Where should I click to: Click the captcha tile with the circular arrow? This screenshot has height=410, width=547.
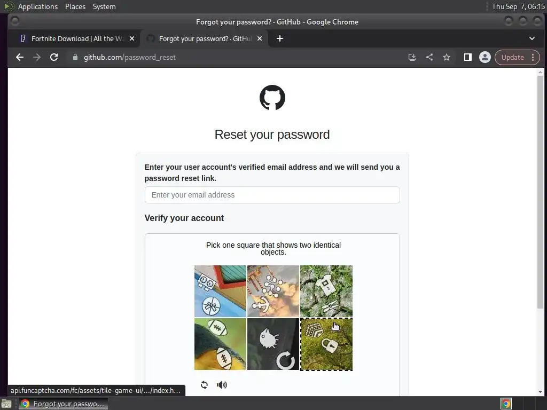pyautogui.click(x=273, y=344)
